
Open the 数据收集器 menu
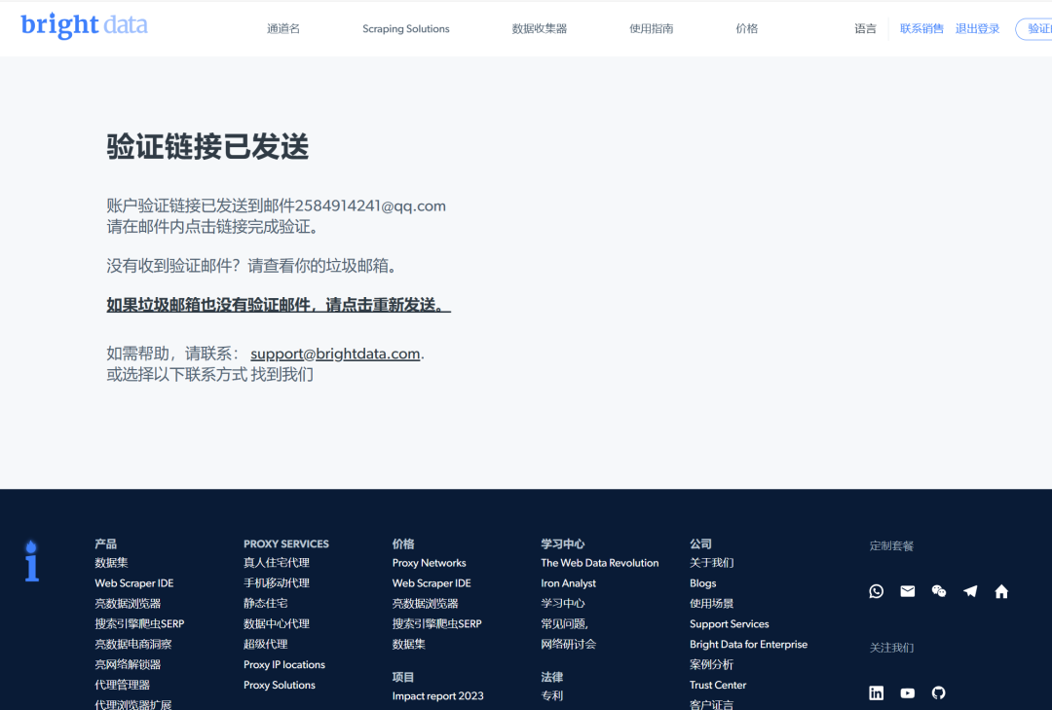pyautogui.click(x=540, y=29)
